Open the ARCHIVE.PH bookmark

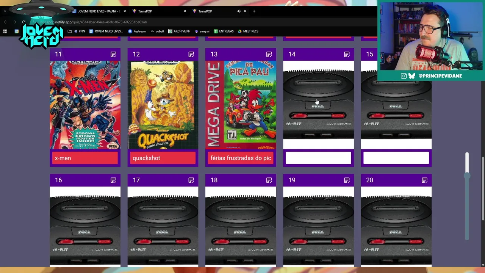179,31
